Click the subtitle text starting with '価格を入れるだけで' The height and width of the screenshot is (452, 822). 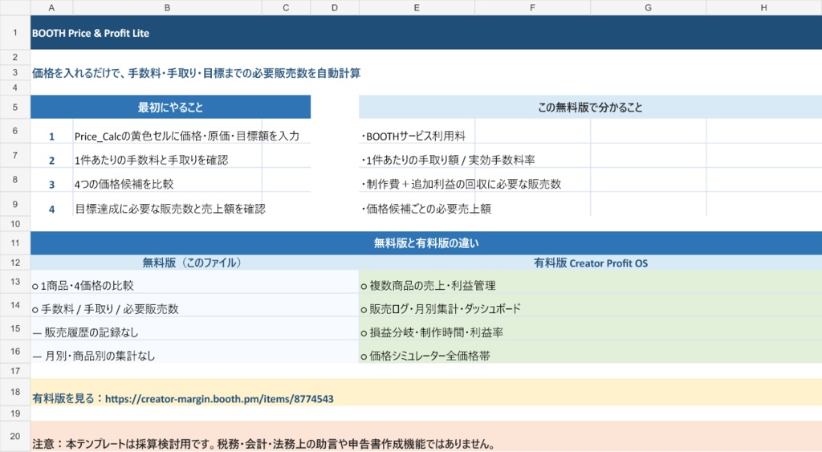(x=196, y=73)
